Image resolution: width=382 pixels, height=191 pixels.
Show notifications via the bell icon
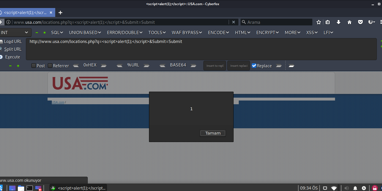[x=355, y=188]
